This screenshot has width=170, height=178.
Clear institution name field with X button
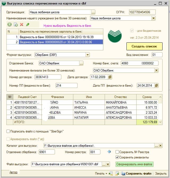[x=154, y=18]
